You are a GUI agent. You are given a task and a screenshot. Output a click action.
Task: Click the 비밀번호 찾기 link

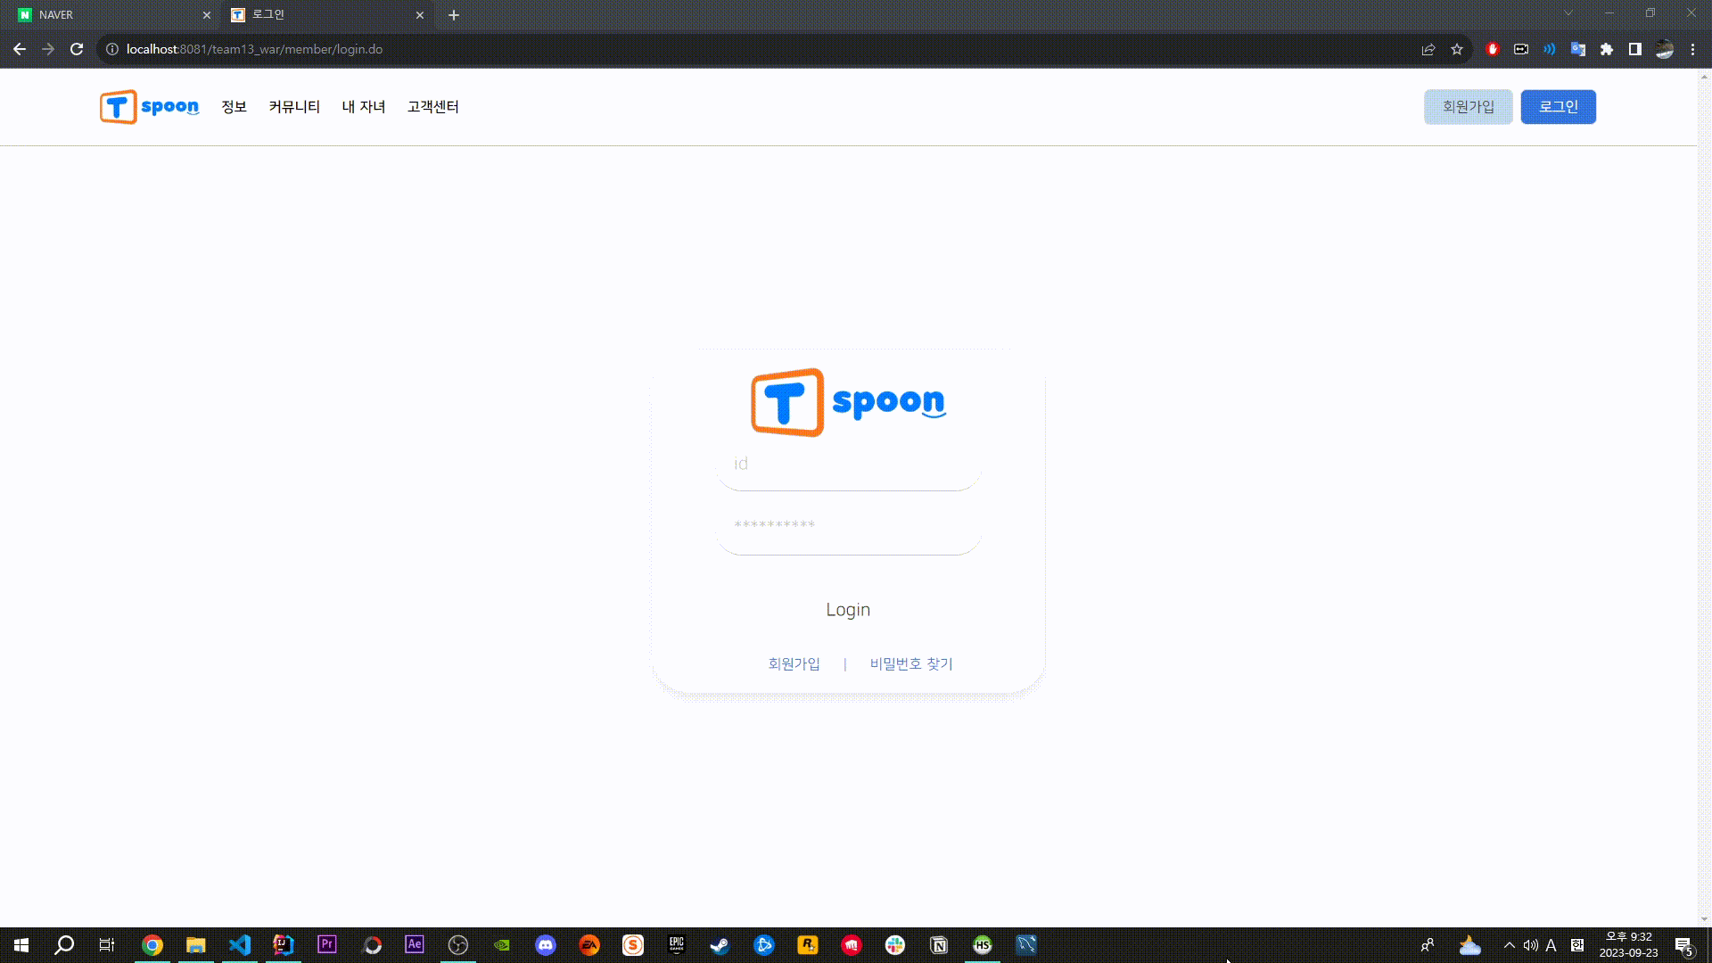click(x=911, y=663)
